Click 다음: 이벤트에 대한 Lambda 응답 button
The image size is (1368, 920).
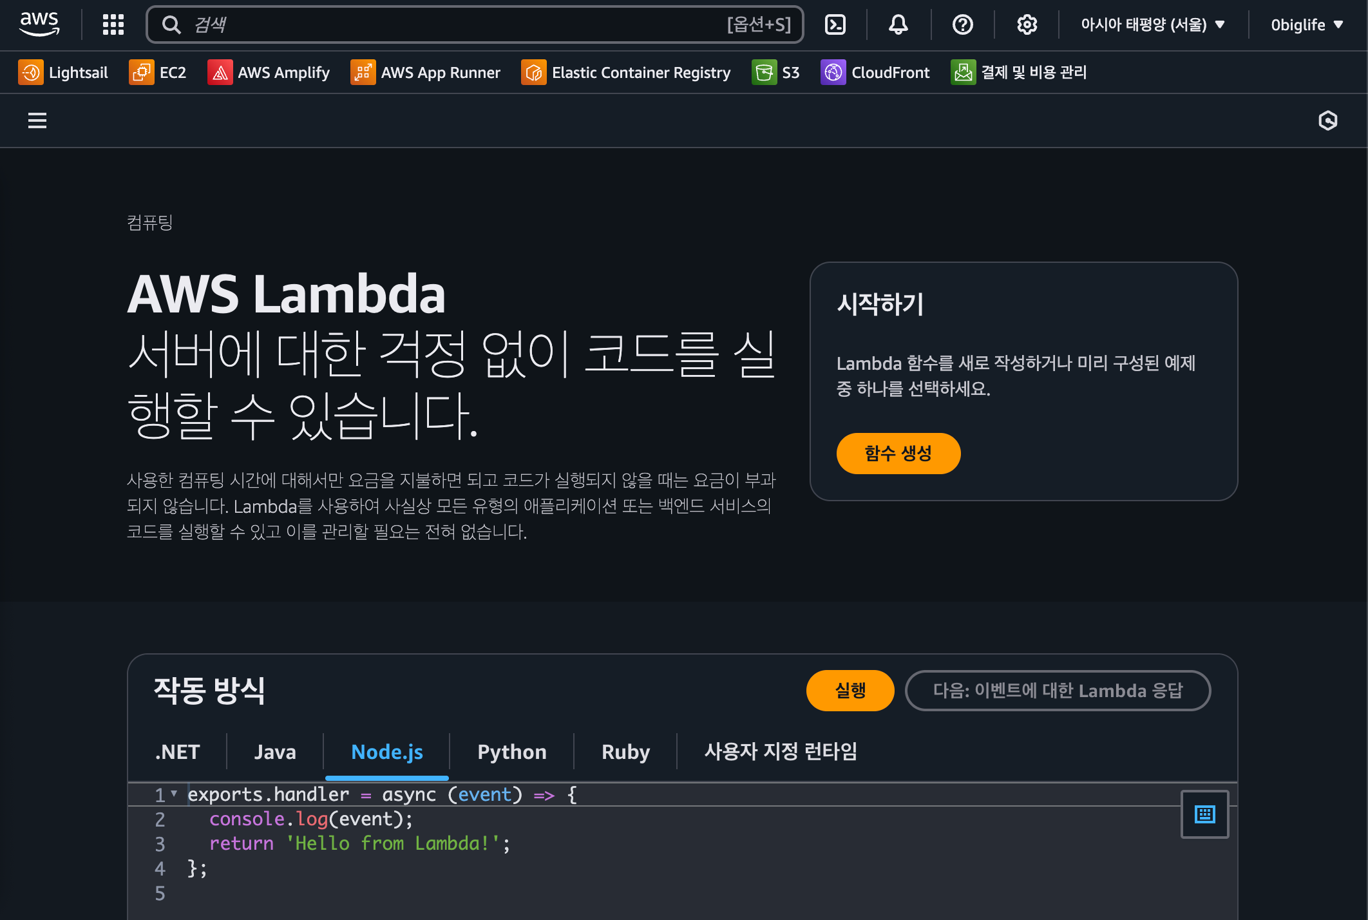[1058, 691]
